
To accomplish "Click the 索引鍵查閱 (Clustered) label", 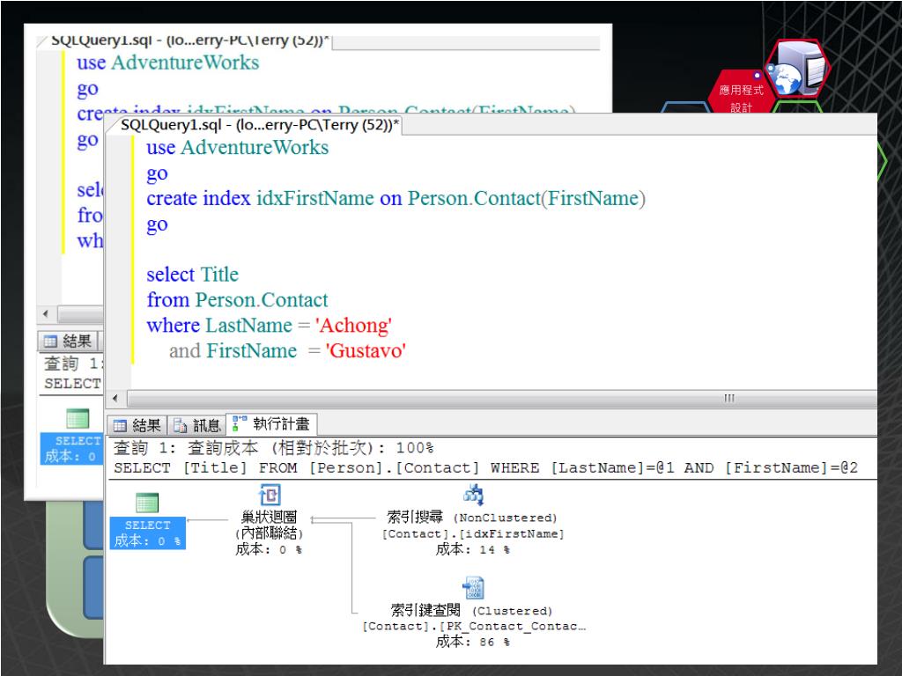I will tap(472, 611).
